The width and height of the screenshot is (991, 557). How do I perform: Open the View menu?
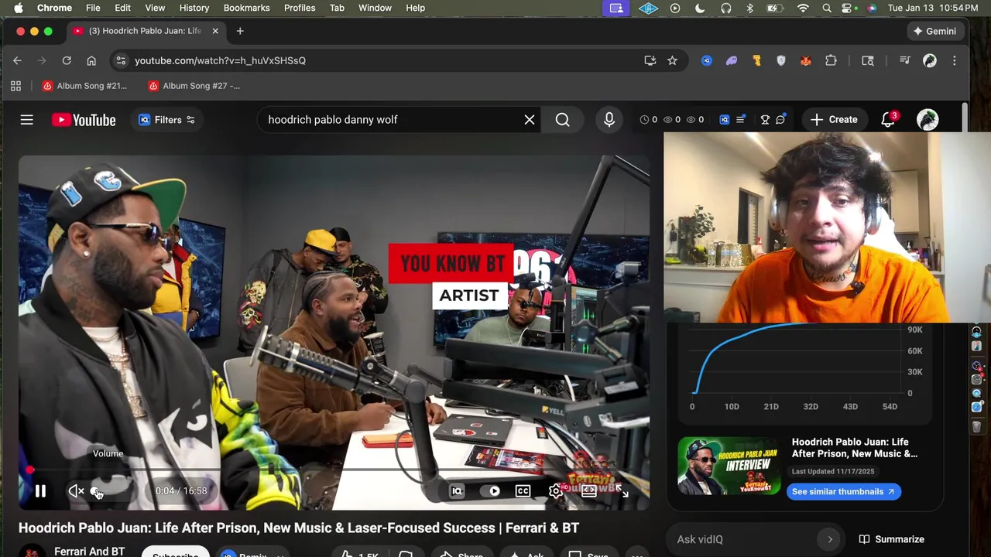tap(155, 8)
